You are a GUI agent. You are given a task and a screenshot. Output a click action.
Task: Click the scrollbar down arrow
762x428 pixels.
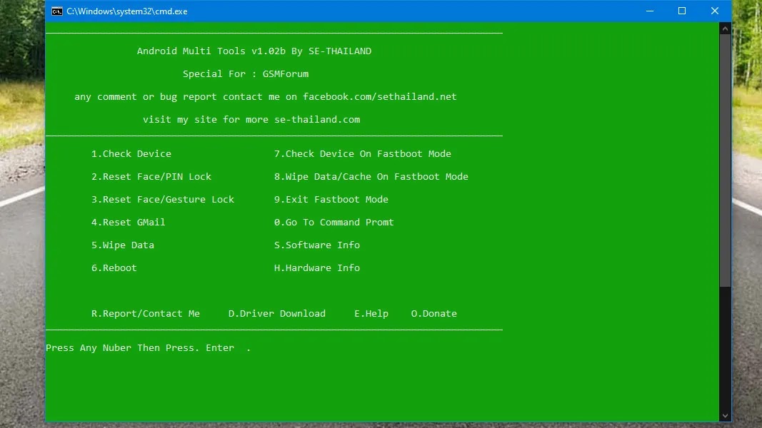[725, 415]
